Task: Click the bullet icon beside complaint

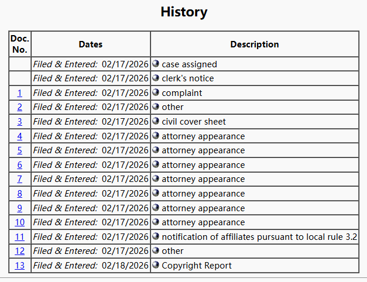Action: 156,92
